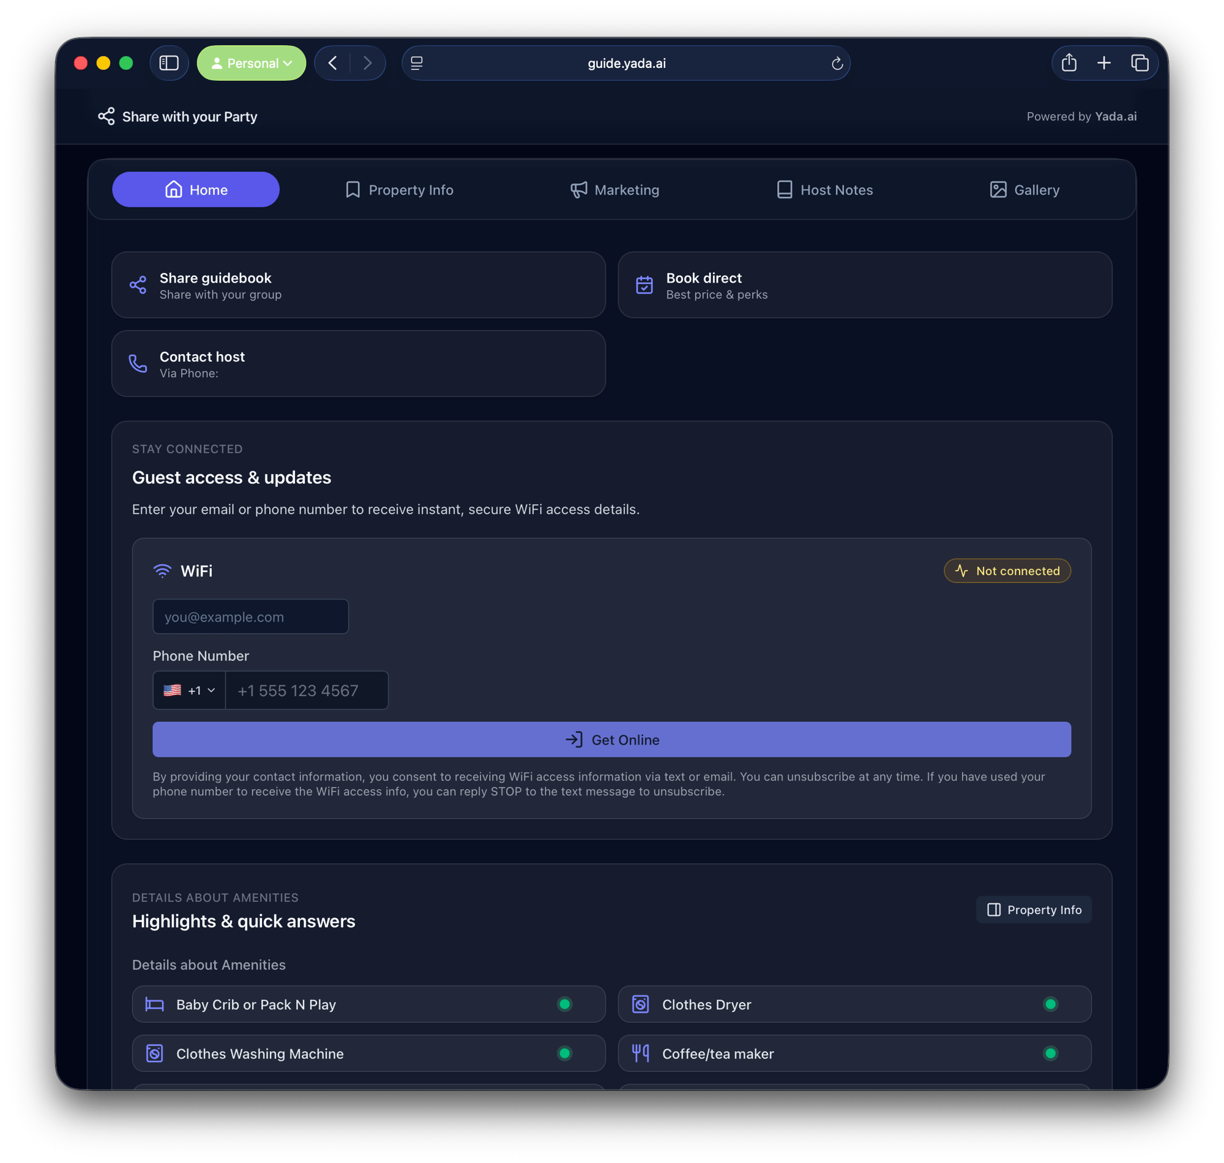Show the tab overview icon

click(1139, 63)
